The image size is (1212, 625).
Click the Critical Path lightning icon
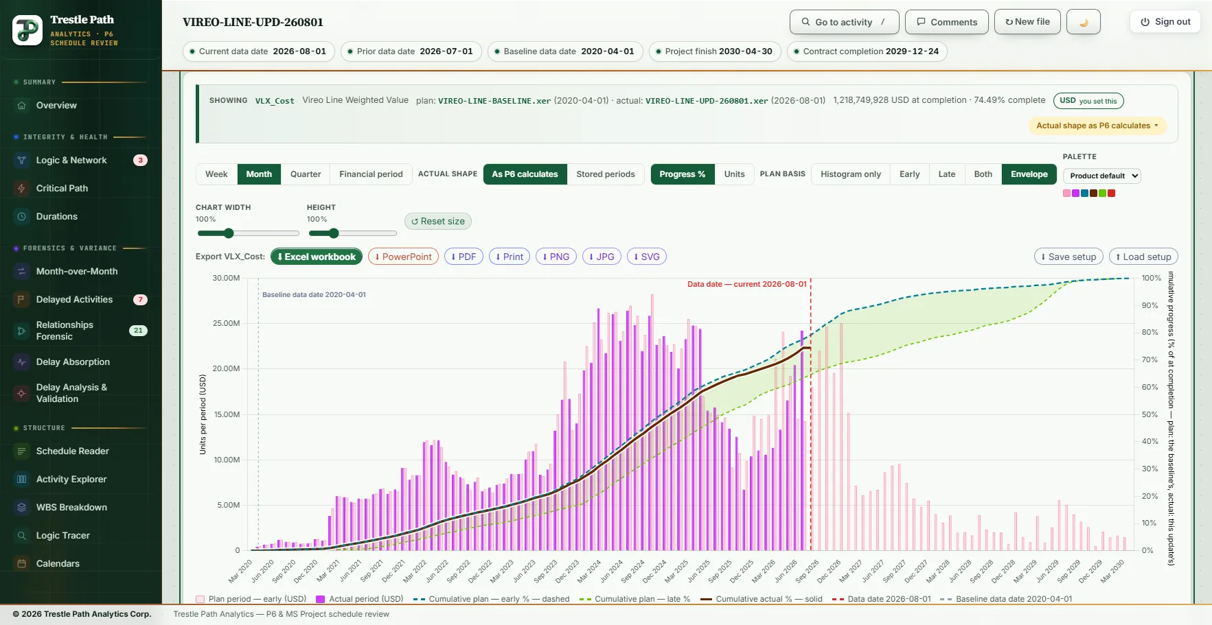(x=21, y=189)
